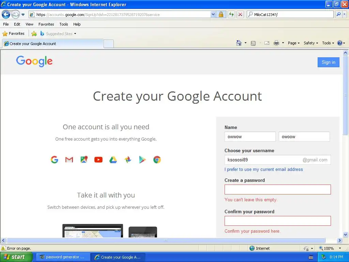
Task: Click the horizontal scrollbar left arrow
Action: click(3, 241)
